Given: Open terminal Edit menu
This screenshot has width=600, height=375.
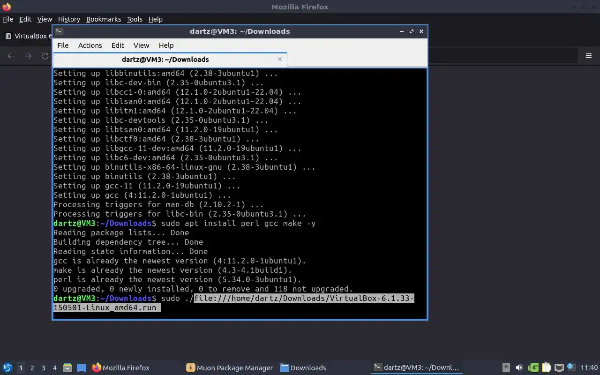Looking at the screenshot, I should pos(118,45).
